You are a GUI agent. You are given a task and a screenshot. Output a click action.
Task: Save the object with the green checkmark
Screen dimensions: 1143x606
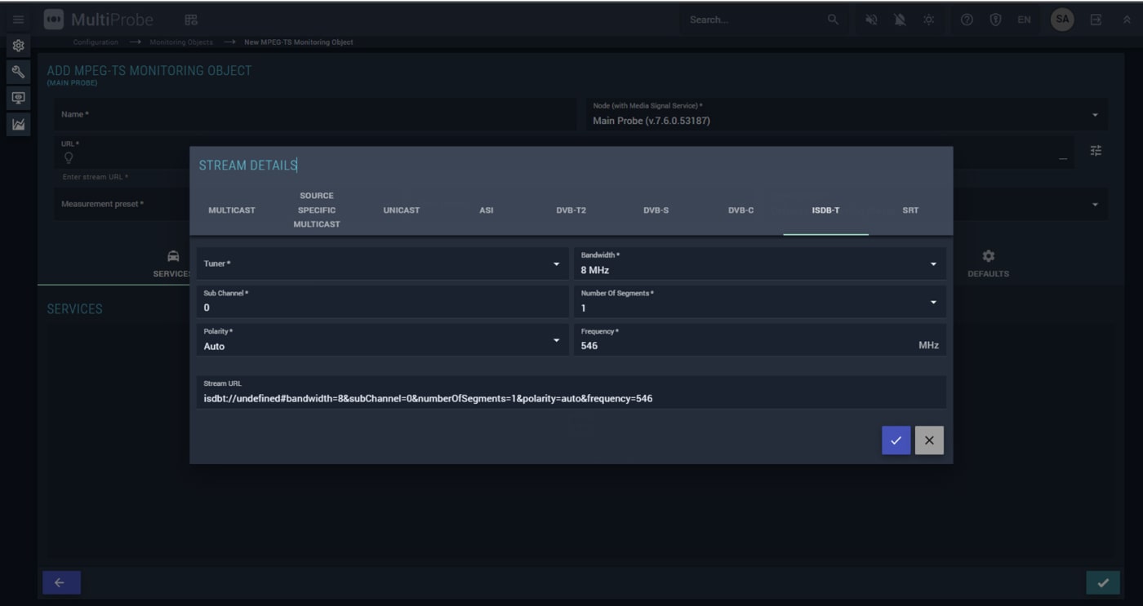click(1103, 582)
